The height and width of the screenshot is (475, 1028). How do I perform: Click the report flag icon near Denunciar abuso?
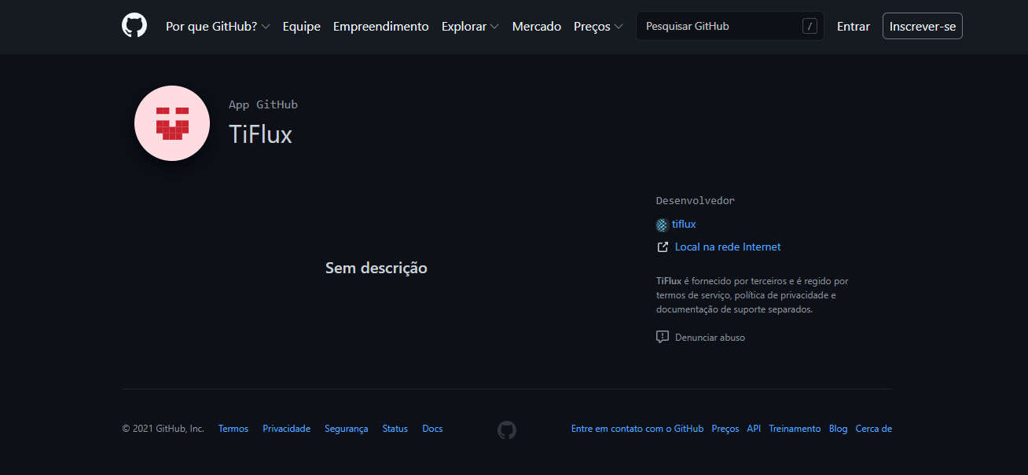point(663,337)
